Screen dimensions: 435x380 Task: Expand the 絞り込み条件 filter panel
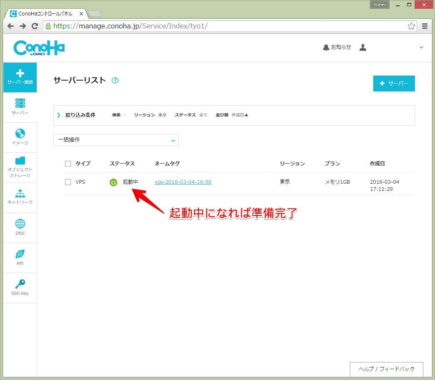(80, 115)
